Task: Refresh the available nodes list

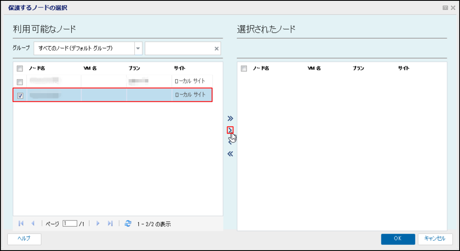Action: point(128,223)
